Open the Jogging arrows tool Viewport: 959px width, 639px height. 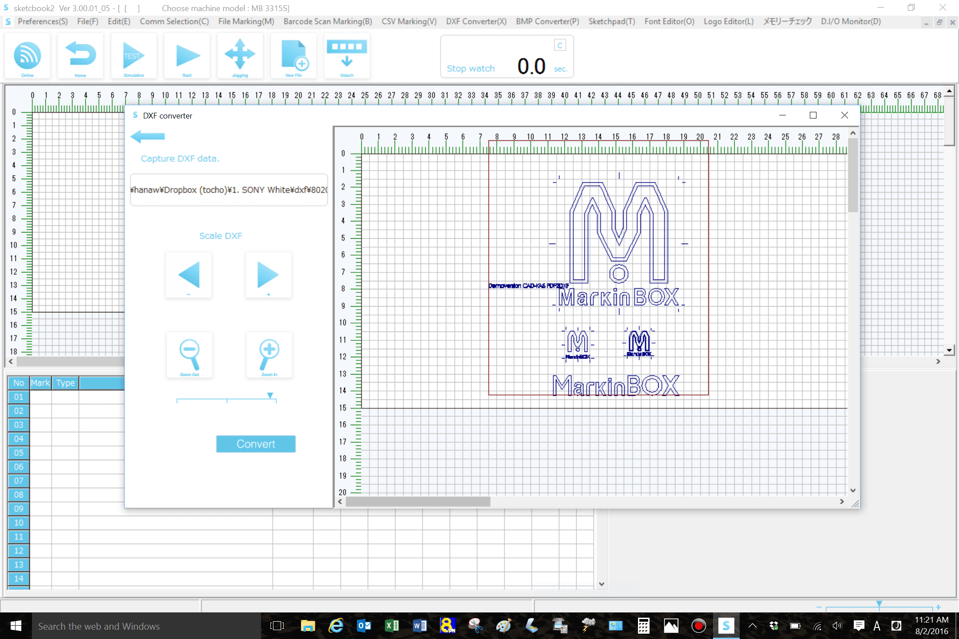(x=240, y=56)
